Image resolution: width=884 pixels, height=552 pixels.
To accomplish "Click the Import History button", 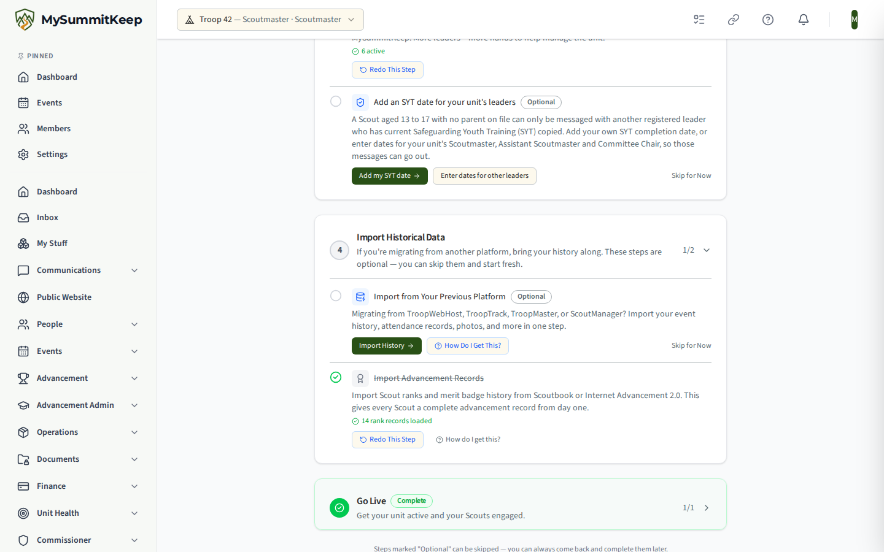I will coord(387,346).
